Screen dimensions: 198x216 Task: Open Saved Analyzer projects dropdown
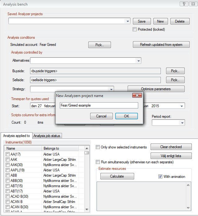point(128,21)
